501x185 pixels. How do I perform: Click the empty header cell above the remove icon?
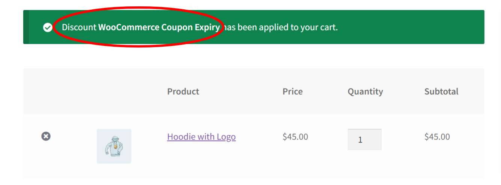point(46,92)
